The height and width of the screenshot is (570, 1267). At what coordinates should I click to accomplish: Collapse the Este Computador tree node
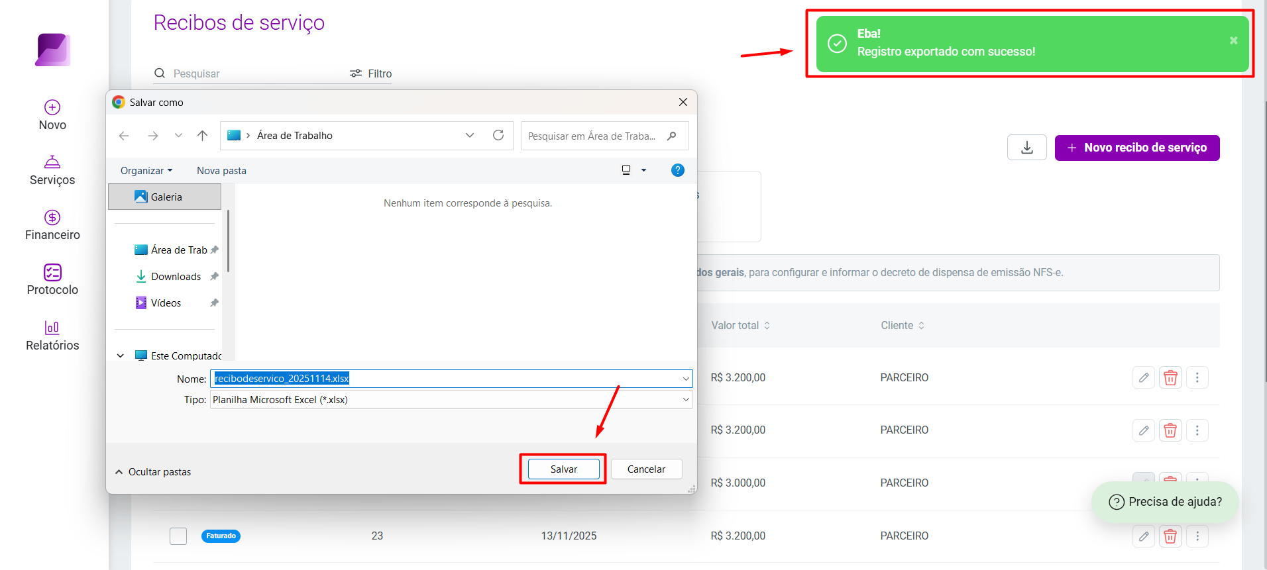[x=121, y=356]
